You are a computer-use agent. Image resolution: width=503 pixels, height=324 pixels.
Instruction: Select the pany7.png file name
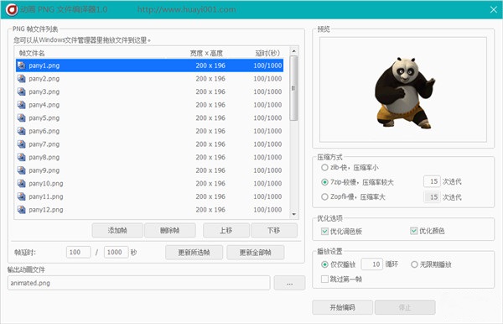44,144
